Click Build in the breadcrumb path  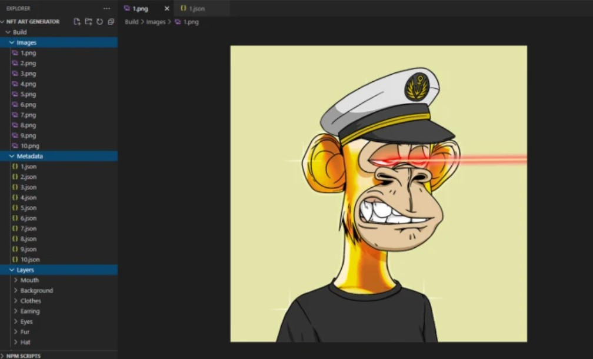(132, 22)
